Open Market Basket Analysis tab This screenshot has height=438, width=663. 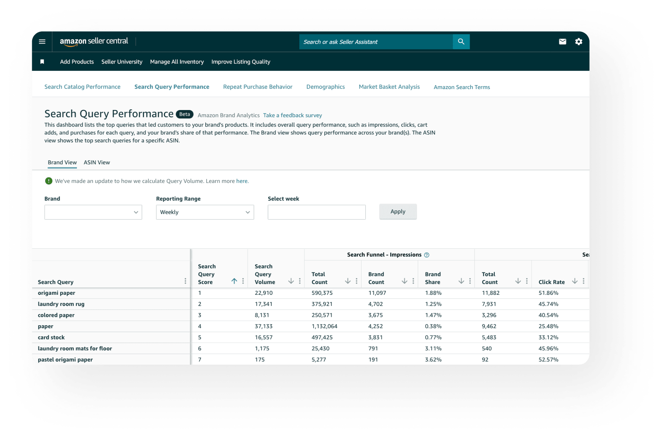[389, 87]
